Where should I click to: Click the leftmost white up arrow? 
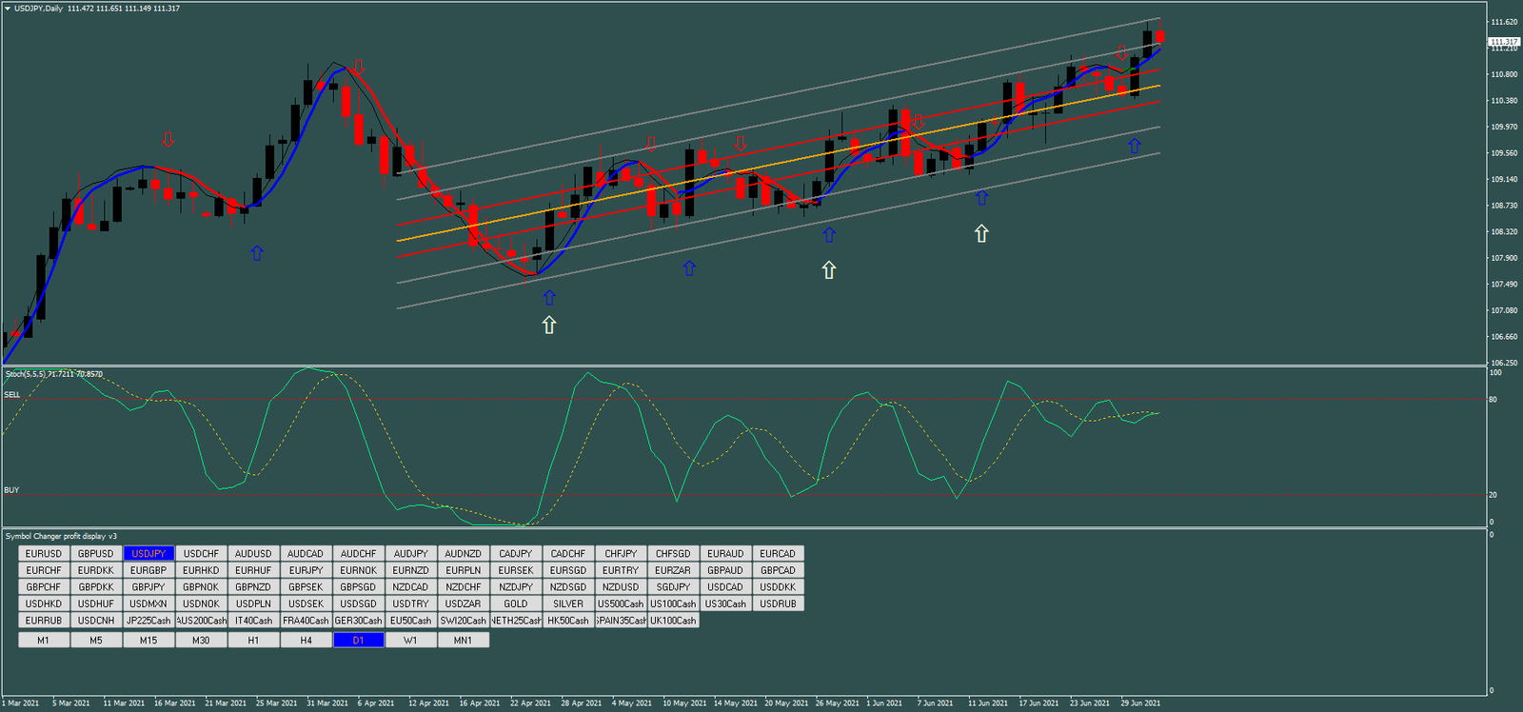click(x=549, y=325)
